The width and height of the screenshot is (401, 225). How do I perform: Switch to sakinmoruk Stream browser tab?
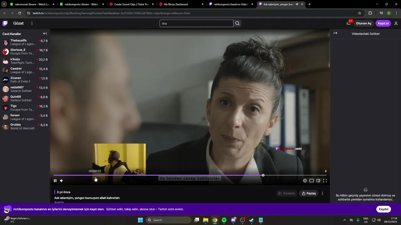click(x=32, y=4)
